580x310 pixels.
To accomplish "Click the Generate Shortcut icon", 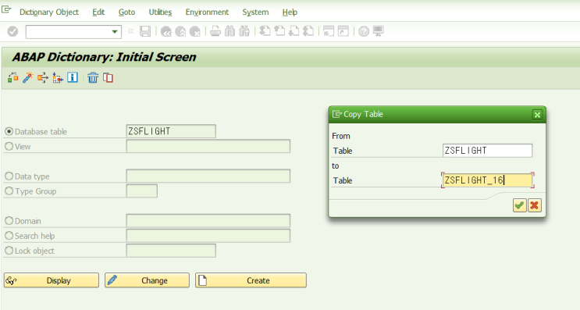I will tap(343, 31).
